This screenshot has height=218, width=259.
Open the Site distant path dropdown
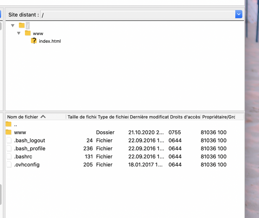pos(238,14)
